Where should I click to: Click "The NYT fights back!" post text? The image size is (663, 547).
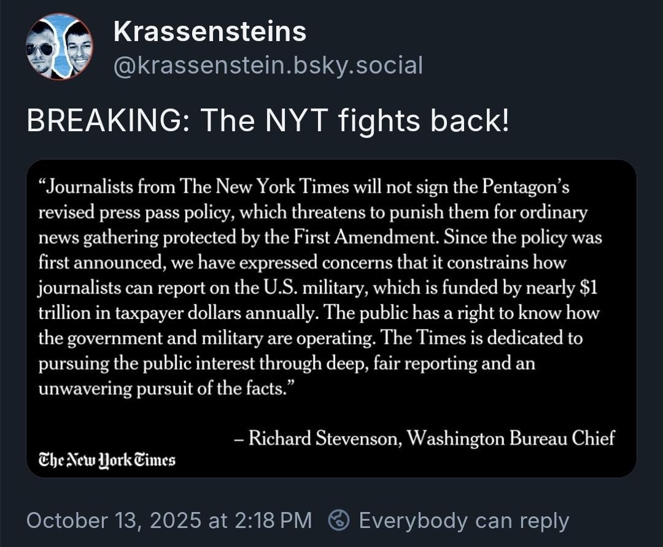coord(355,121)
